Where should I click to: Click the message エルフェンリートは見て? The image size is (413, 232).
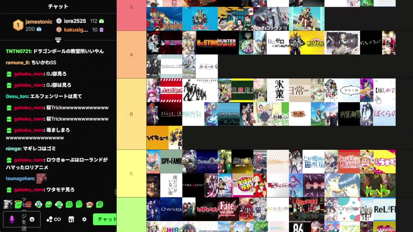(56, 96)
